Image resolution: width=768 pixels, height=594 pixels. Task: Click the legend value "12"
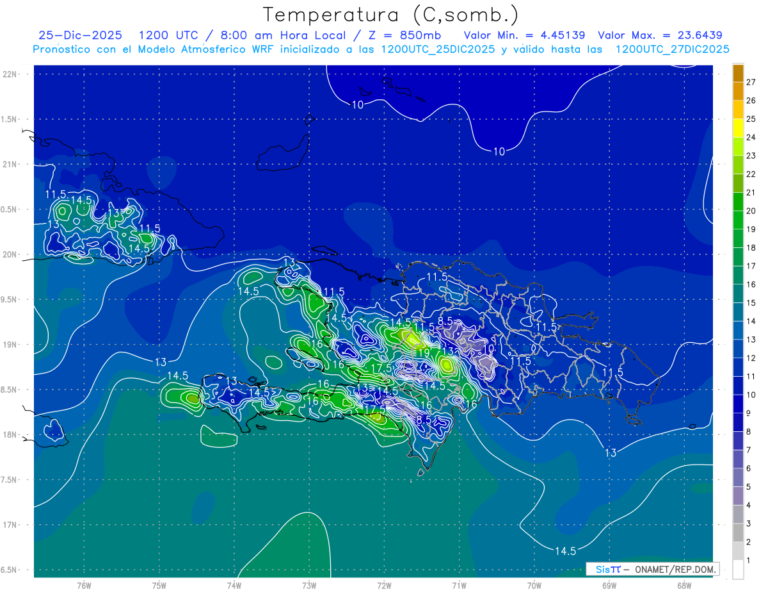[751, 358]
